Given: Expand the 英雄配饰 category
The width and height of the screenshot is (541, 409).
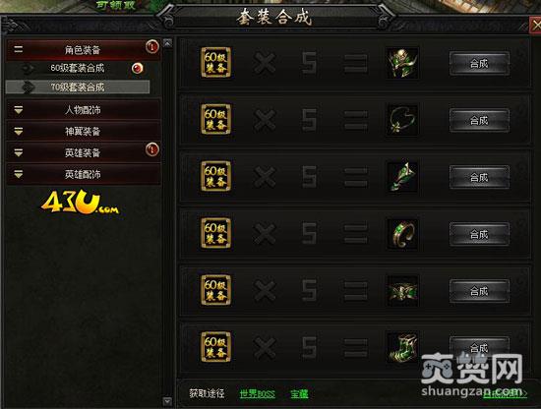Looking at the screenshot, I should (x=83, y=174).
